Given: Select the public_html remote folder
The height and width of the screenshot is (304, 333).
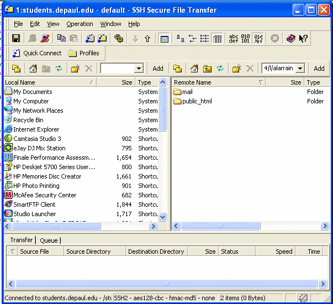Looking at the screenshot, I should pos(192,101).
